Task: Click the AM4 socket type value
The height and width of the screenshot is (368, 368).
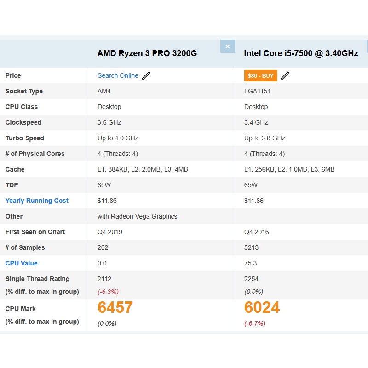Action: 104,91
